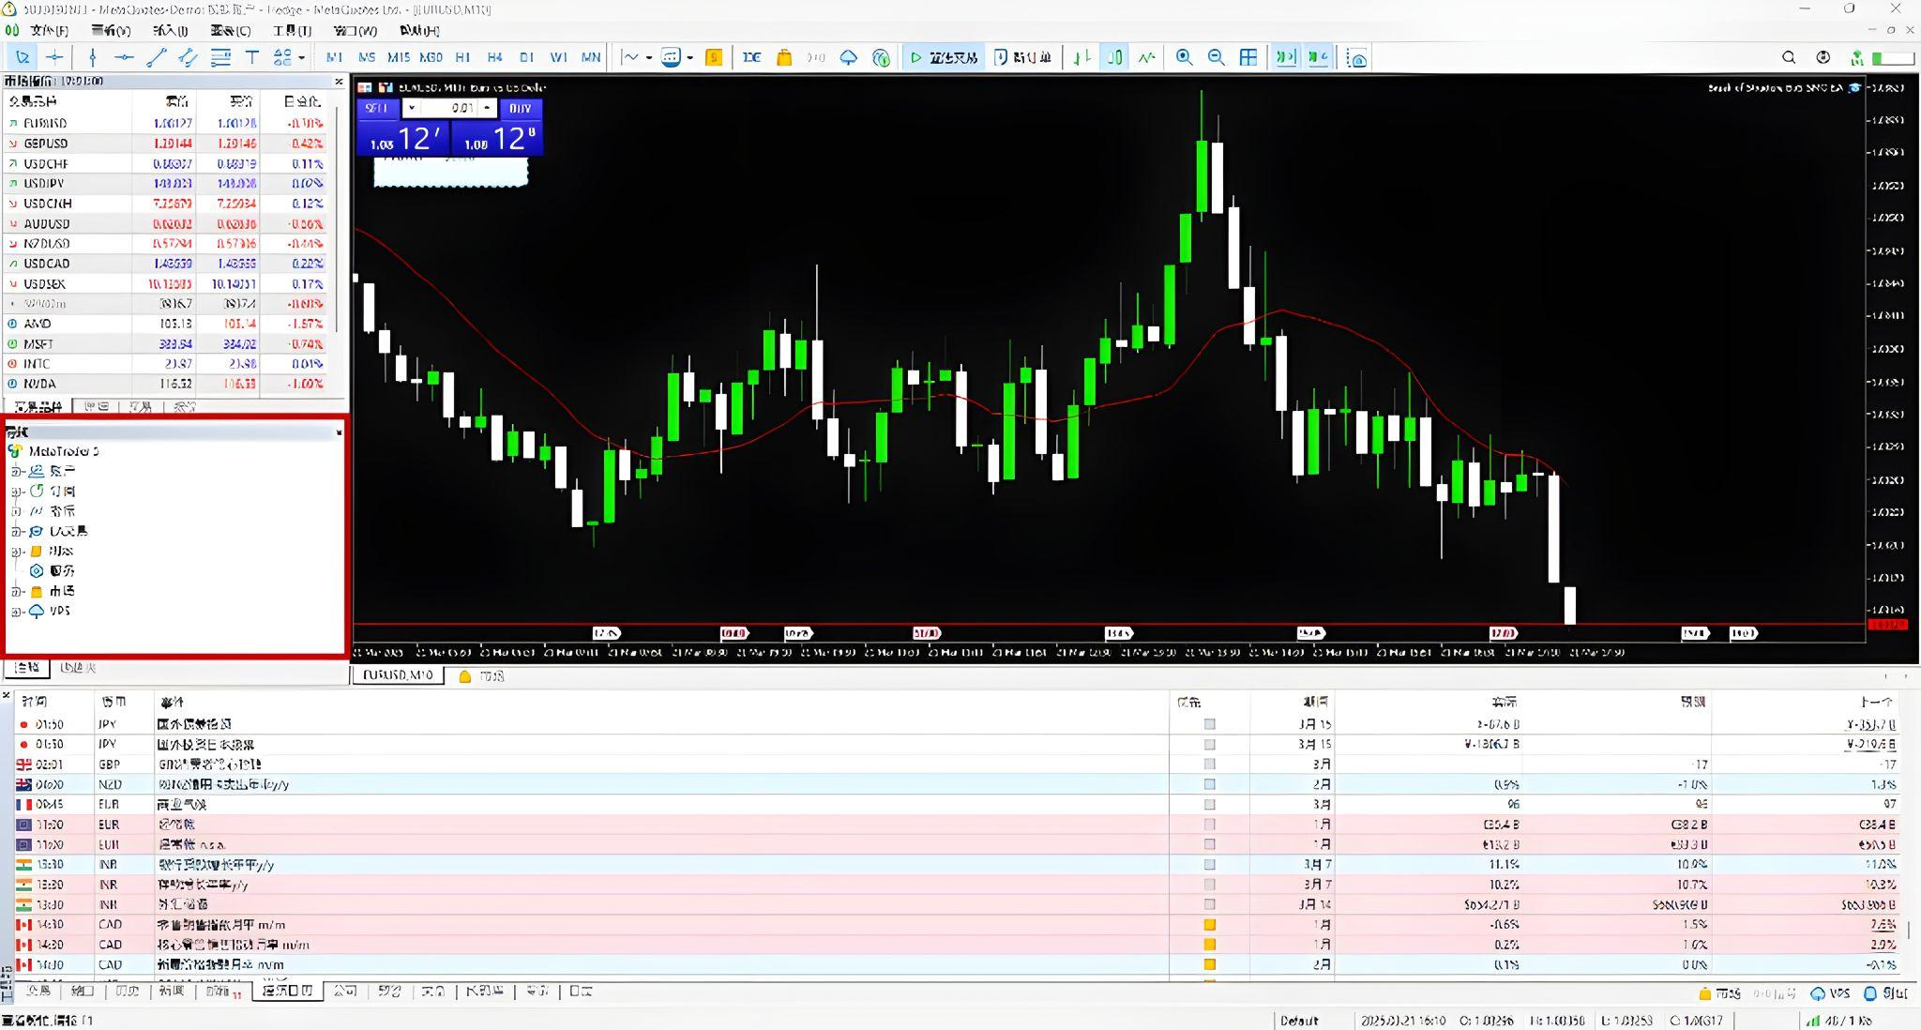The height and width of the screenshot is (1030, 1921).
Task: Open the IDE MetaEditor icon
Action: click(751, 57)
